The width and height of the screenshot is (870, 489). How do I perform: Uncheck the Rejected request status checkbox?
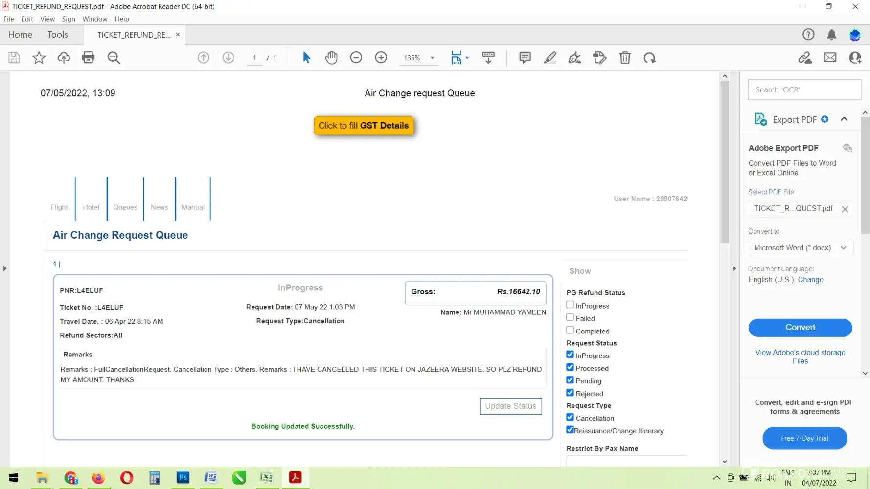click(570, 393)
